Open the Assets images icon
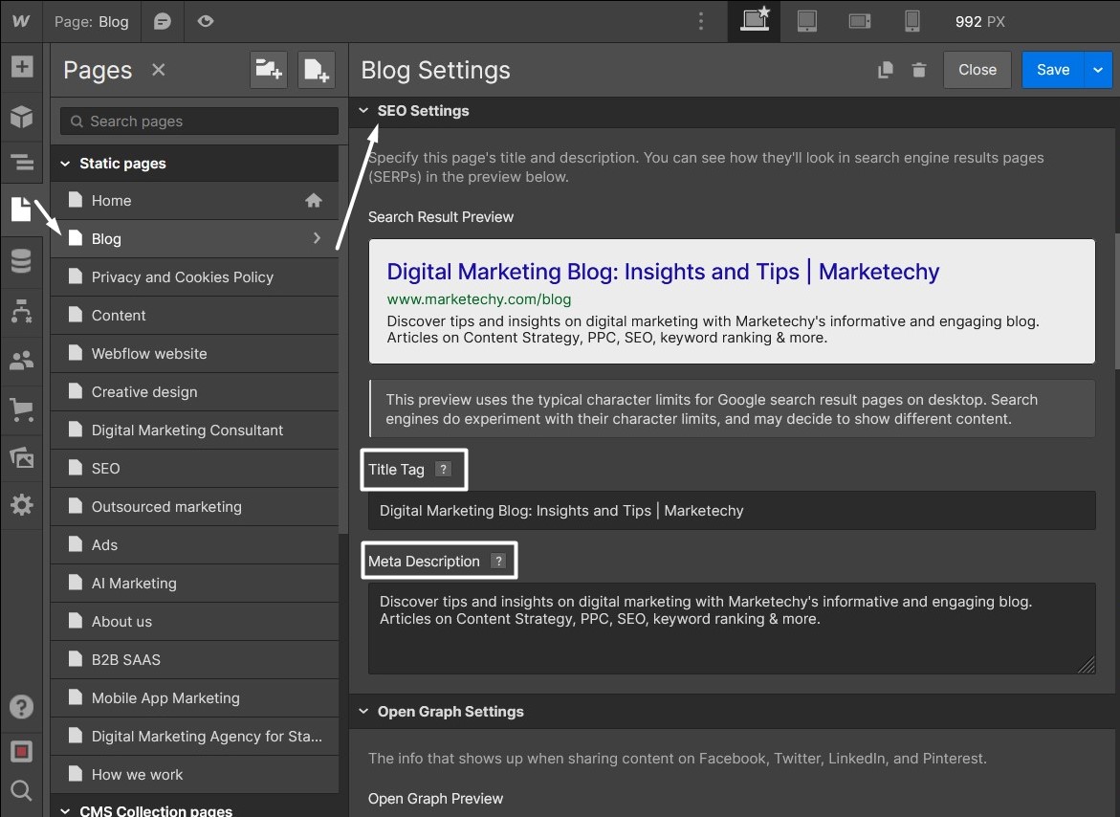Screen dimensions: 1120x817 coord(21,457)
